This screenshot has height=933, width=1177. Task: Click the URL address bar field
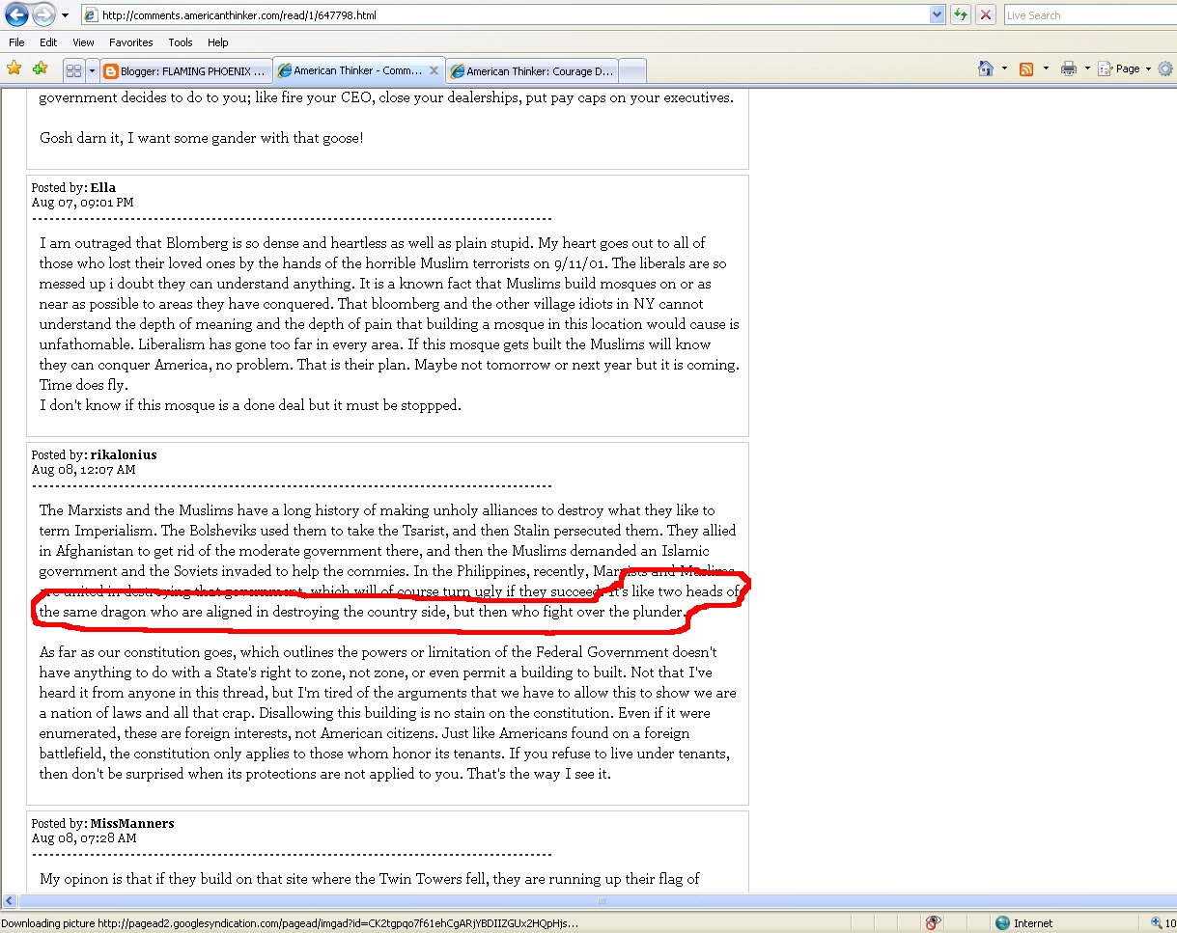(504, 15)
